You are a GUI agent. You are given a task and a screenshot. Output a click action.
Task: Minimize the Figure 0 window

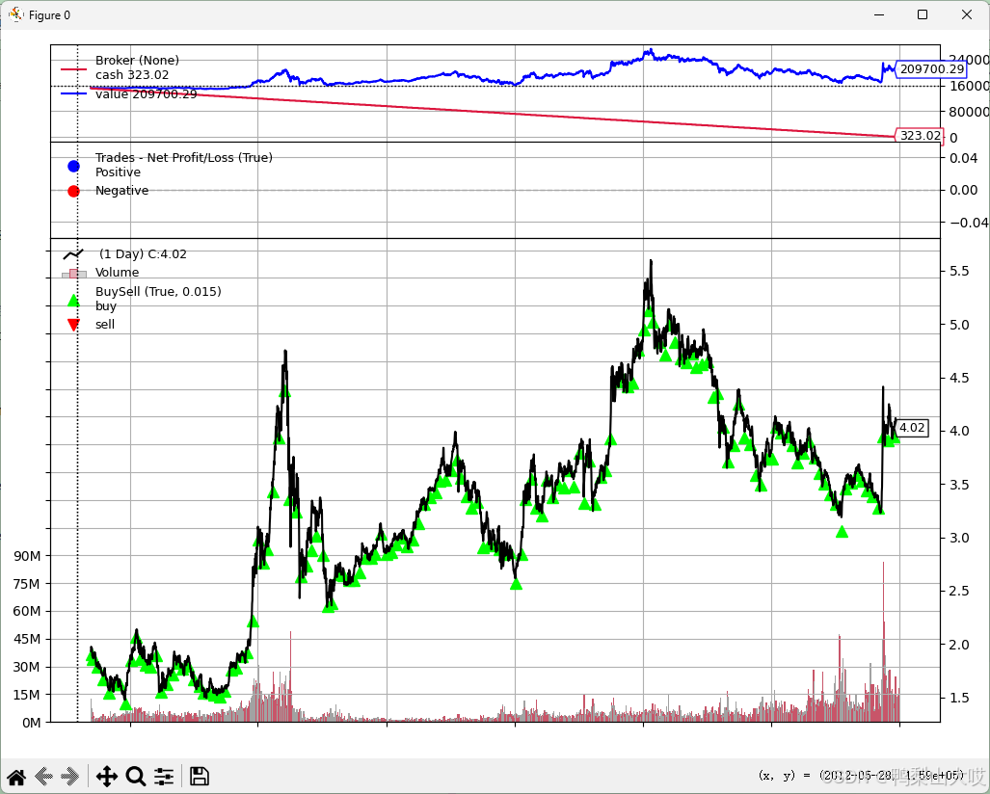[x=878, y=14]
